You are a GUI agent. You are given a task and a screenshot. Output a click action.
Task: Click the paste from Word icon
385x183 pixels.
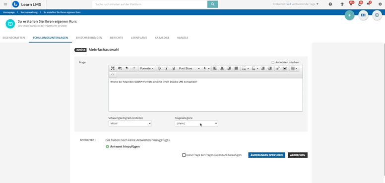[120, 68]
